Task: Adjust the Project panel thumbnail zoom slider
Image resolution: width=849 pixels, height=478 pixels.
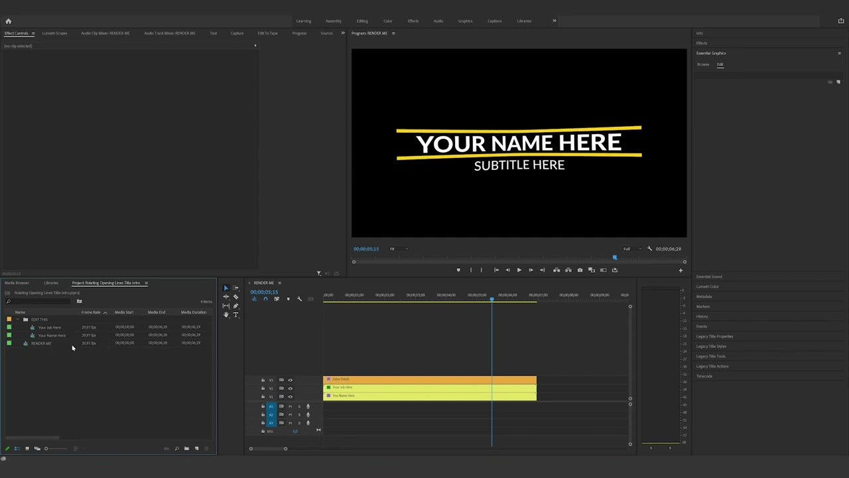Action: 56,449
